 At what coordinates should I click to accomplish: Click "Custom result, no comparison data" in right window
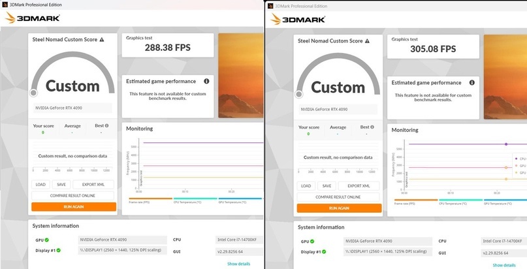coord(338,157)
